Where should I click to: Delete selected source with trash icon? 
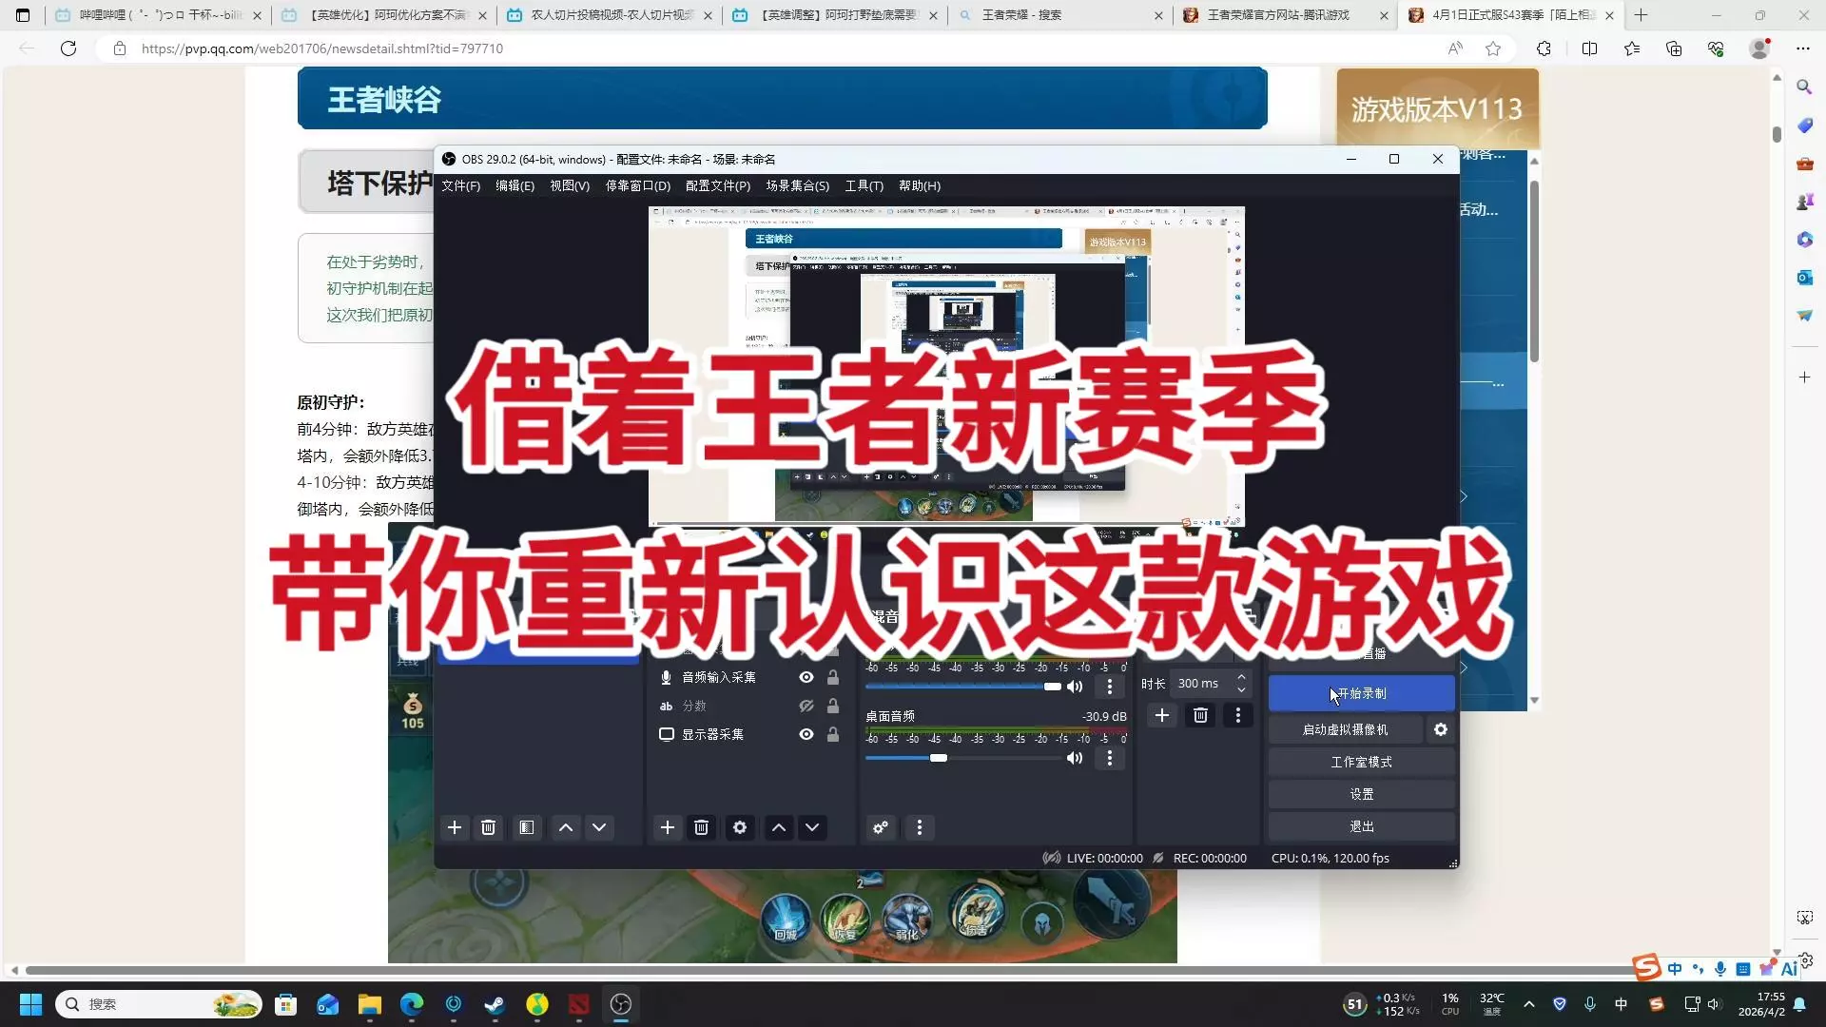point(701,827)
